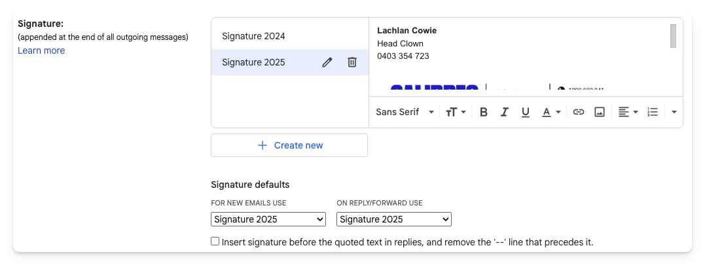Open the text alignment dropdown
The width and height of the screenshot is (705, 265).
click(628, 112)
